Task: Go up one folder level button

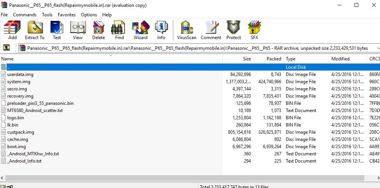Action: [6, 48]
